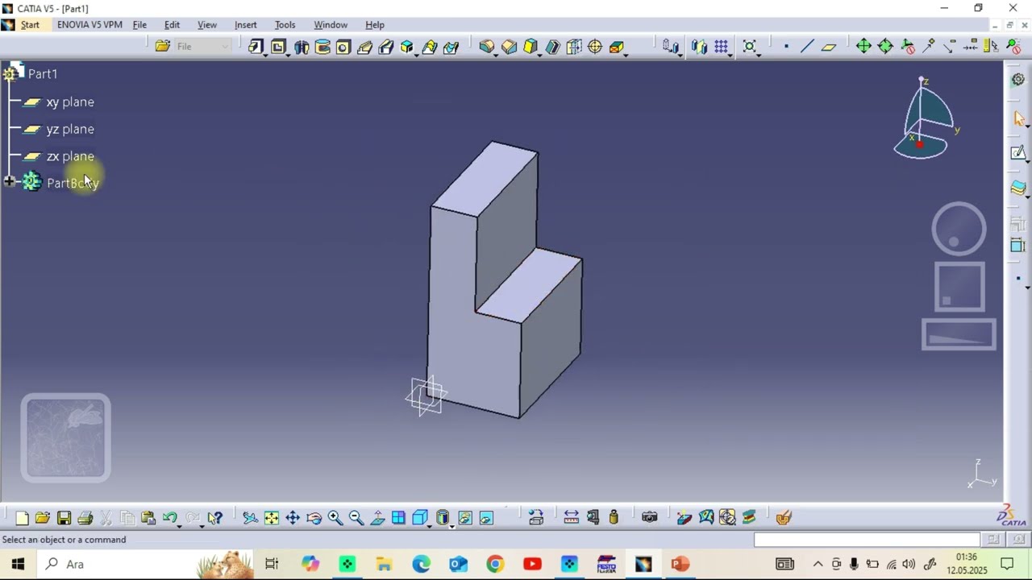Open the File combo box in toolbar

point(203,47)
